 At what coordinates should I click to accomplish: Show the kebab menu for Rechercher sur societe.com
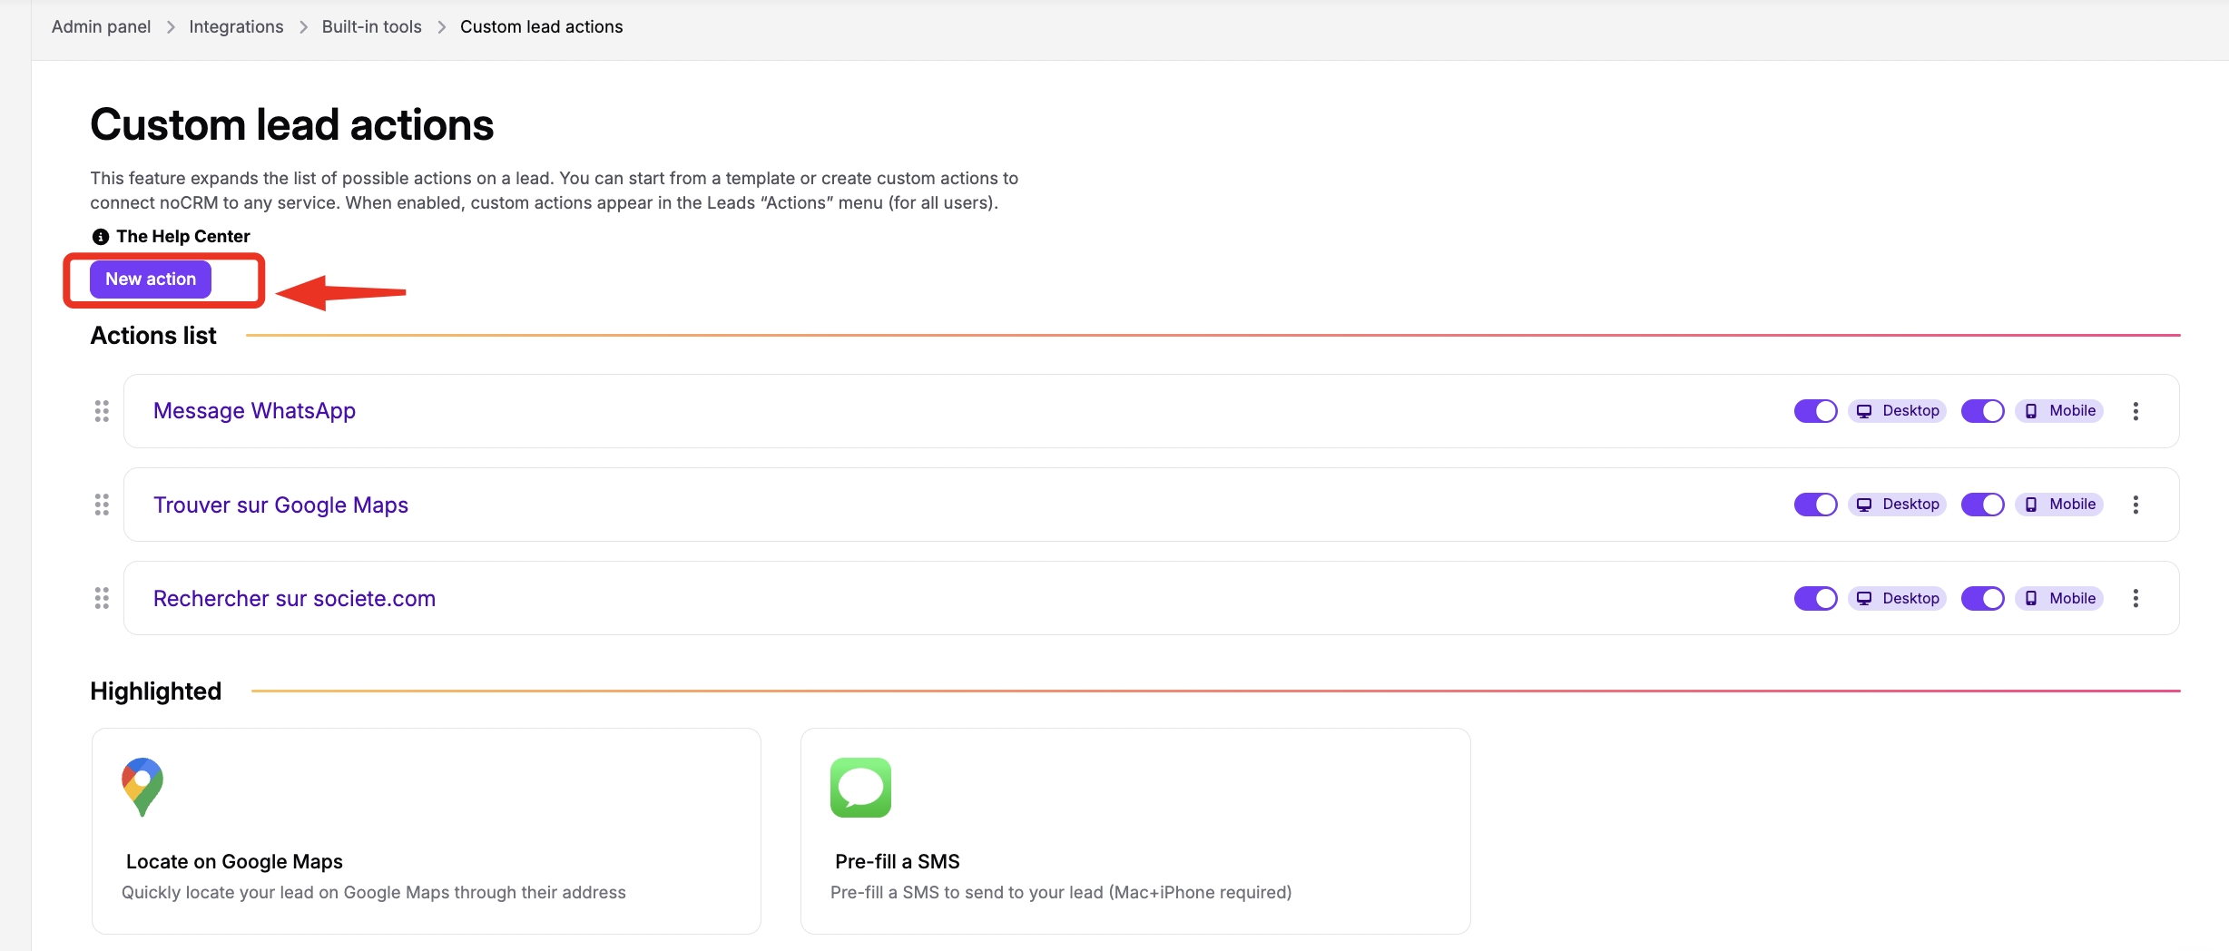click(x=2136, y=598)
